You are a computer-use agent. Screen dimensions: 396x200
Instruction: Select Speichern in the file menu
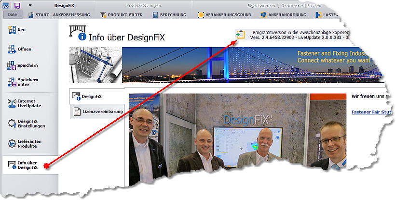(30, 65)
